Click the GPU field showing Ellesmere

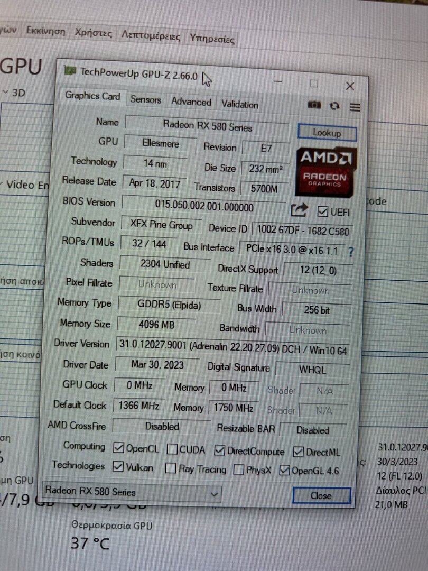click(x=161, y=143)
